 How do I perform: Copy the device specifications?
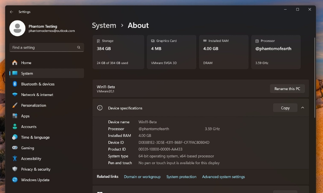tap(285, 108)
